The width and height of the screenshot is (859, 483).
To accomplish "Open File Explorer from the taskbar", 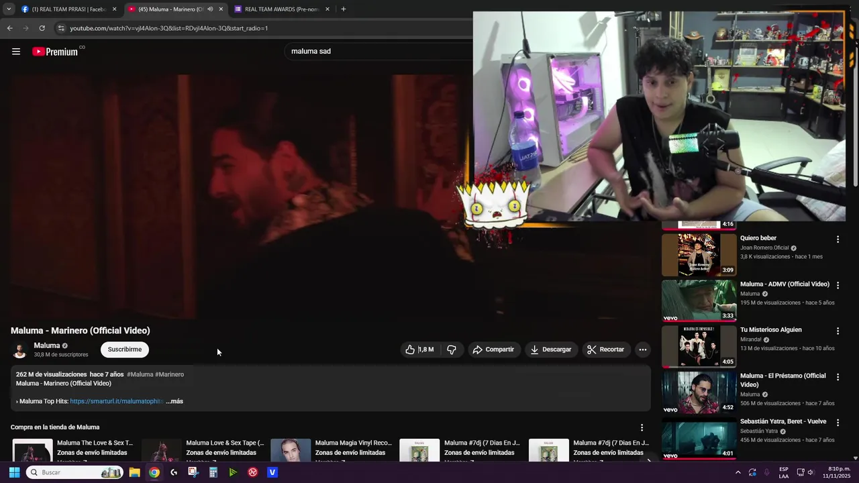I will (x=134, y=472).
